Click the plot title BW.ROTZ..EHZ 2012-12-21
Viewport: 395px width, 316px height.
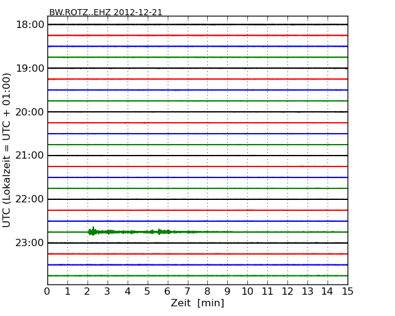point(106,12)
